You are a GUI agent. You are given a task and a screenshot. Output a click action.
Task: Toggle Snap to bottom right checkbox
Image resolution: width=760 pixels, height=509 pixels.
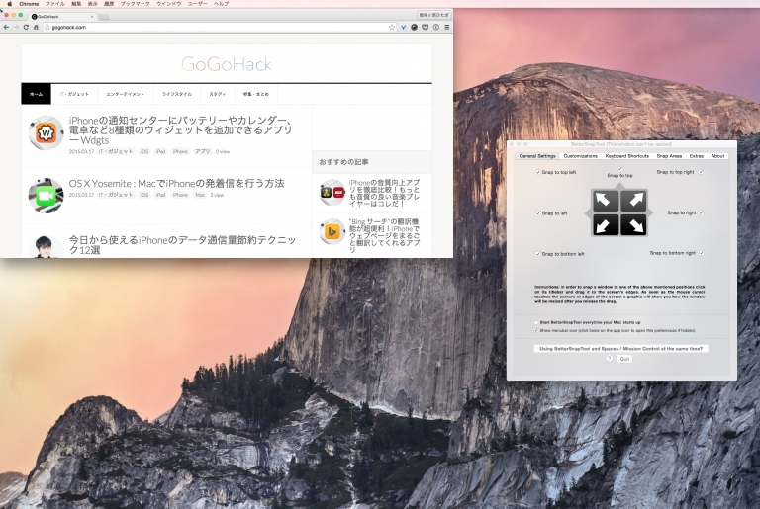pyautogui.click(x=702, y=253)
